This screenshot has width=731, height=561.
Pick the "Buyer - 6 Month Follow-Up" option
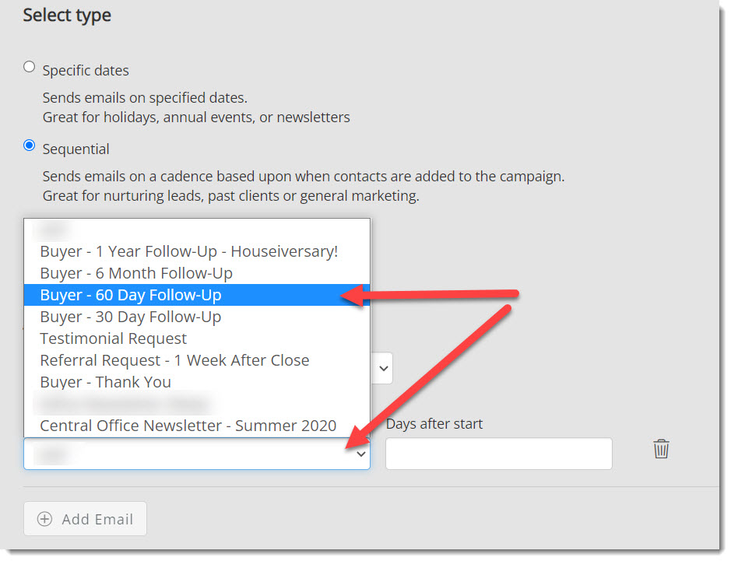pos(136,273)
